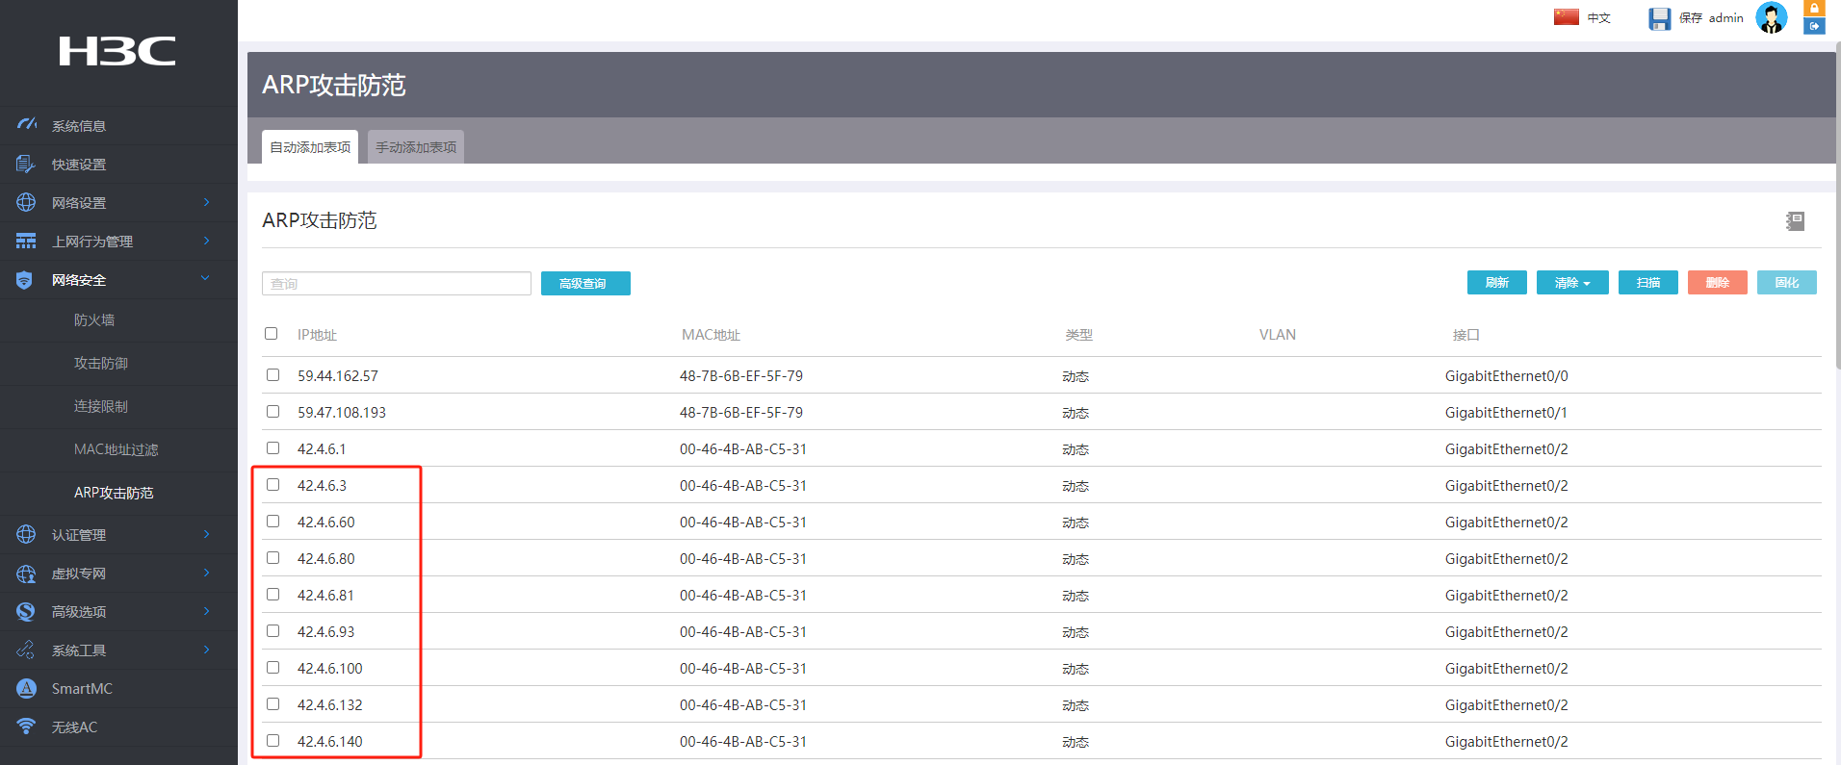Viewport: 1841px width, 765px height.
Task: Expand the 虚拟专网 menu chevron
Action: [x=206, y=573]
